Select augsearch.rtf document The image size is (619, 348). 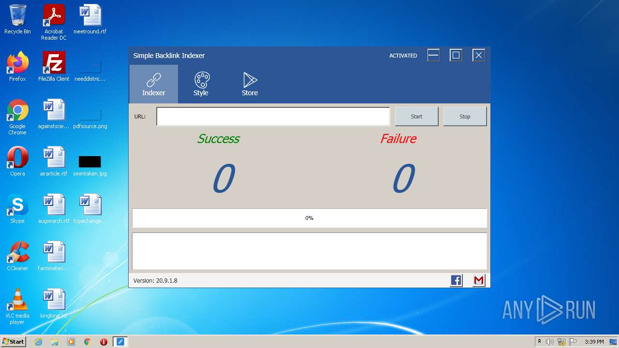(x=54, y=209)
